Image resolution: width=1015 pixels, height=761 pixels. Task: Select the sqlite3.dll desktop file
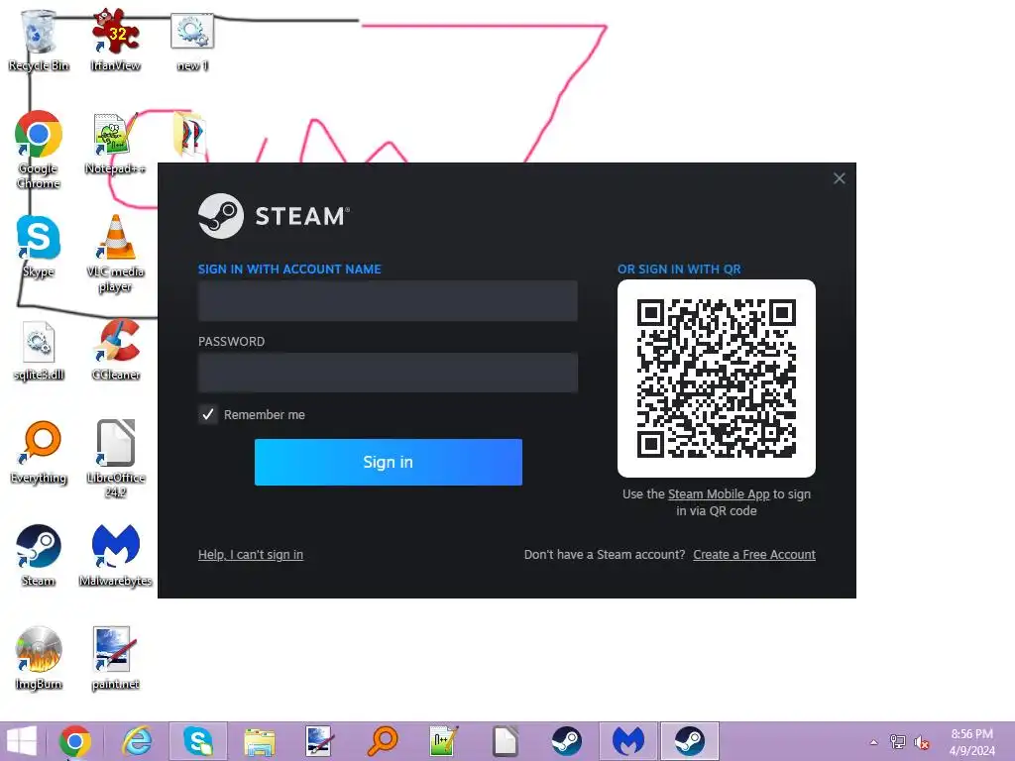coord(39,350)
